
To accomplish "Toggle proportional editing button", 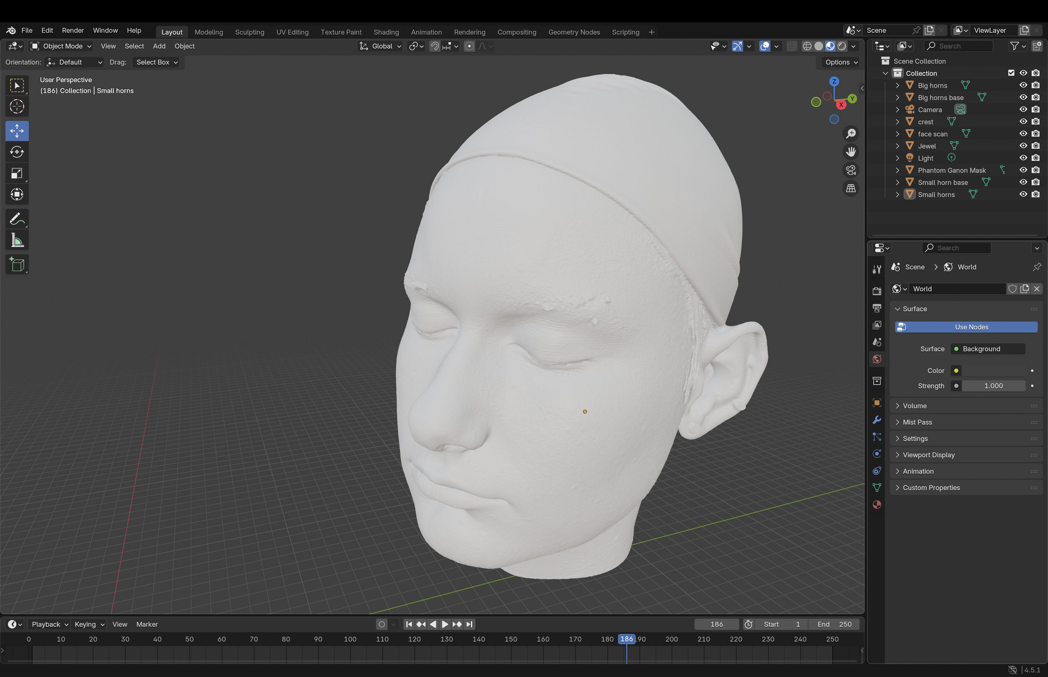I will point(469,46).
